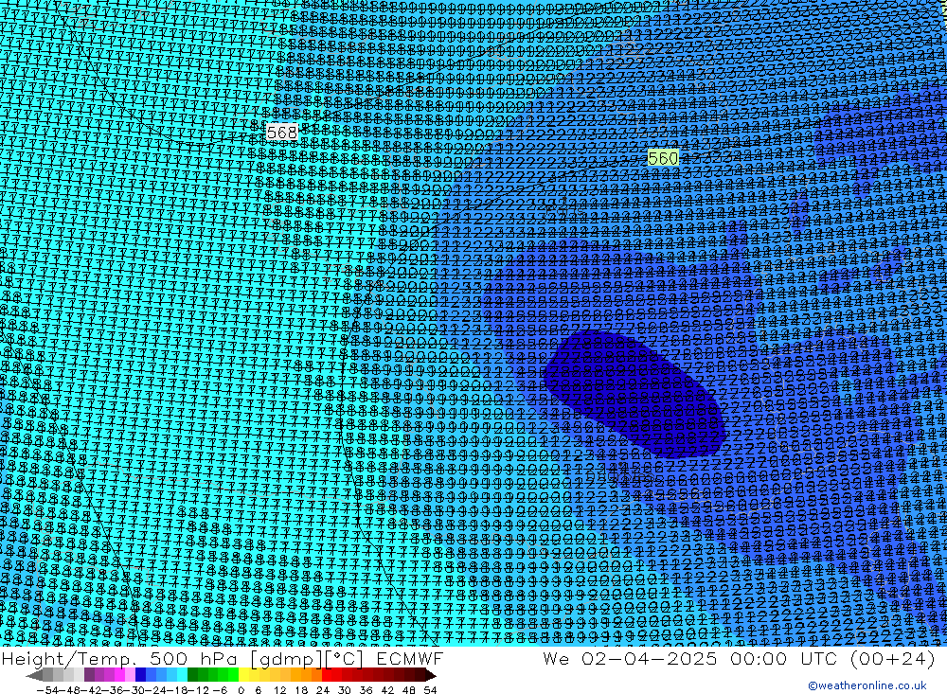
Task: Click the '-54' legend scale value
Action: click(47, 690)
